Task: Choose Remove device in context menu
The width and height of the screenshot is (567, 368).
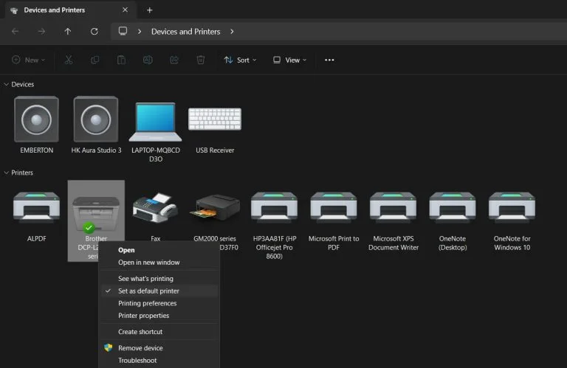Action: click(x=159, y=348)
